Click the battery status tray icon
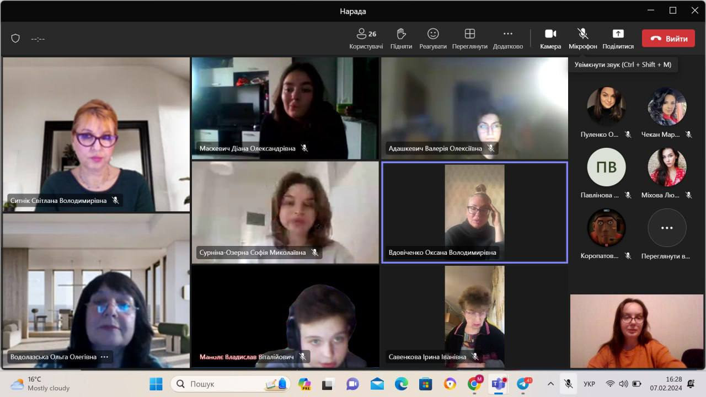 pyautogui.click(x=637, y=384)
